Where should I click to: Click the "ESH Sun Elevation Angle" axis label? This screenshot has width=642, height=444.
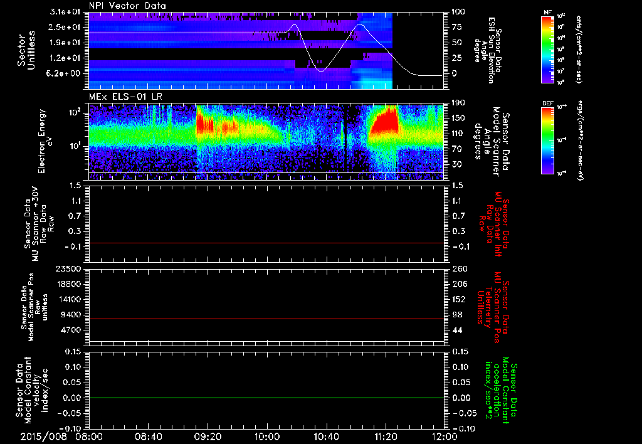point(488,50)
